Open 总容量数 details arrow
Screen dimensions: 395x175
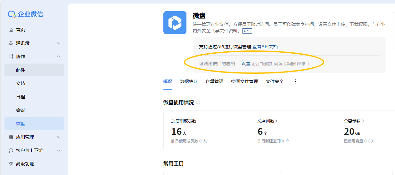[x=363, y=121]
